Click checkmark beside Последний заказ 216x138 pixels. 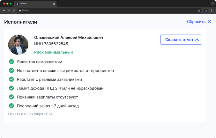click(11, 106)
